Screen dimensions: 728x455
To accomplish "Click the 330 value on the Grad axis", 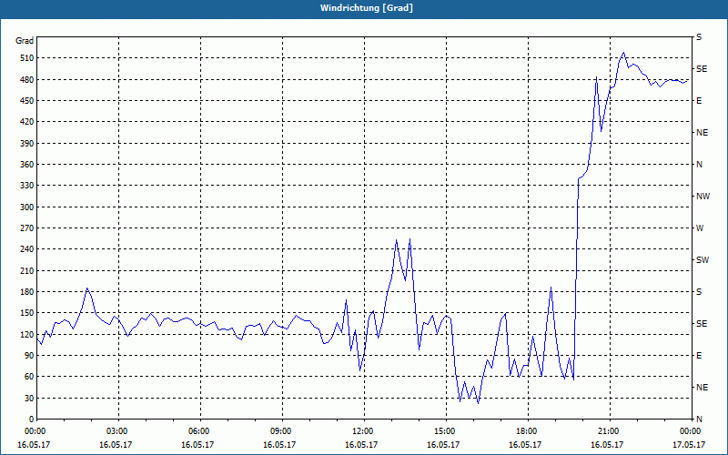I will [27, 186].
